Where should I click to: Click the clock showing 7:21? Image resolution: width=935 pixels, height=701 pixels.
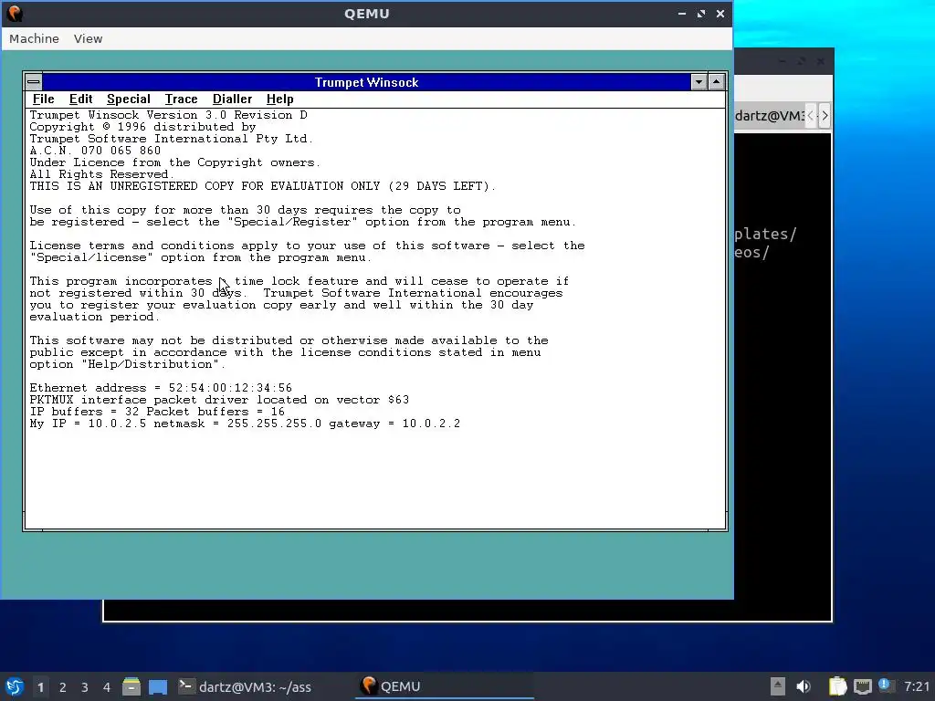tap(917, 686)
